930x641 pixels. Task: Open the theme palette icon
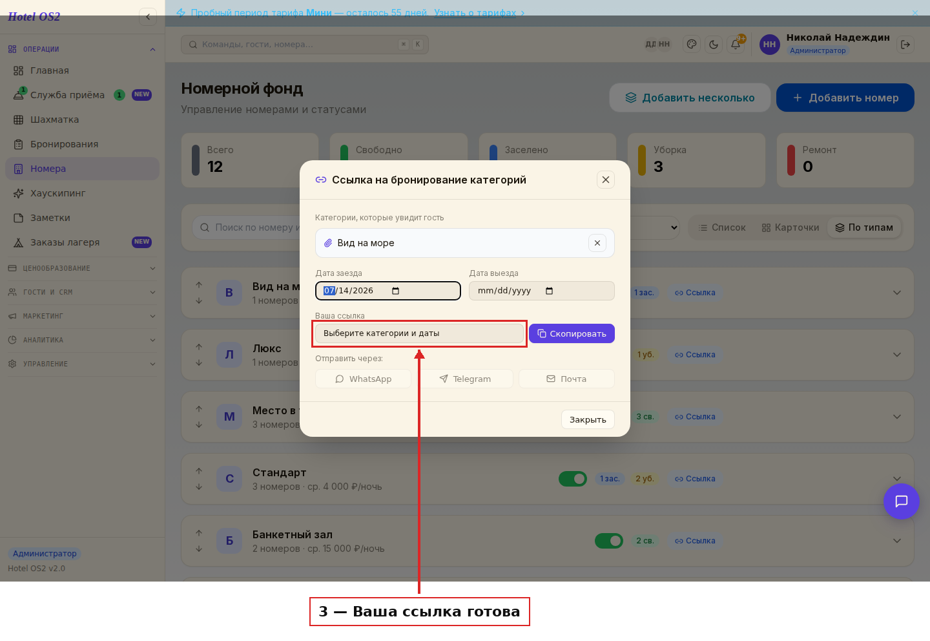[x=692, y=45]
